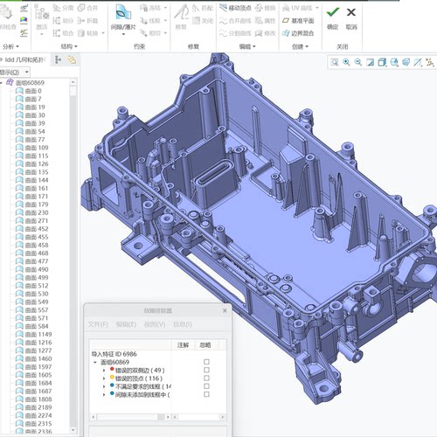This screenshot has width=437, height=437.
Task: Open the 线框 wireframe dropdown
Action: pos(165,20)
